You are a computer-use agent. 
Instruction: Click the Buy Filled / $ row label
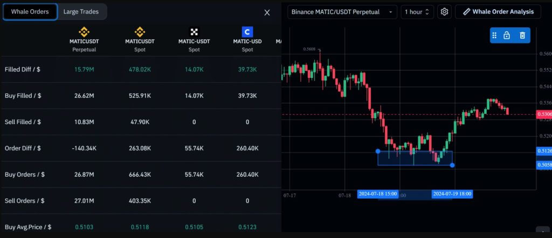[x=23, y=96]
